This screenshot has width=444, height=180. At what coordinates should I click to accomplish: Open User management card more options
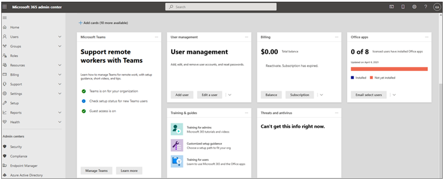tap(247, 37)
